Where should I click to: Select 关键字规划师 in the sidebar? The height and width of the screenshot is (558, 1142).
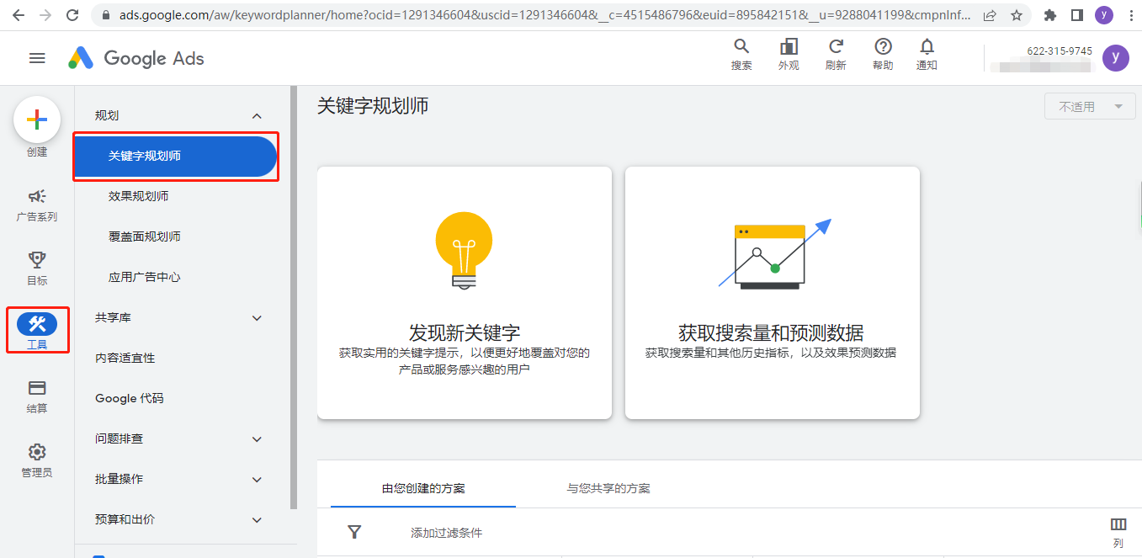point(176,156)
